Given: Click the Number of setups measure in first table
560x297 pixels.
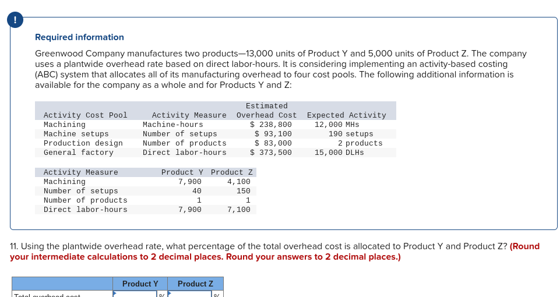Looking at the screenshot, I should click(x=179, y=134).
